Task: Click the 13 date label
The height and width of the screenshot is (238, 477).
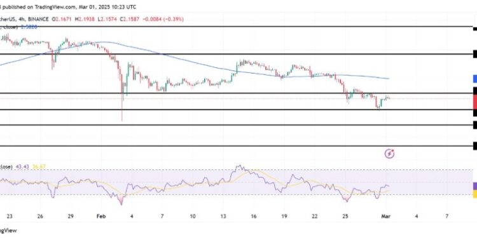Action: click(223, 216)
